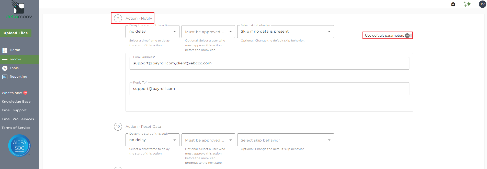Open the Knowledge Base link
487x169 pixels.
pyautogui.click(x=16, y=102)
